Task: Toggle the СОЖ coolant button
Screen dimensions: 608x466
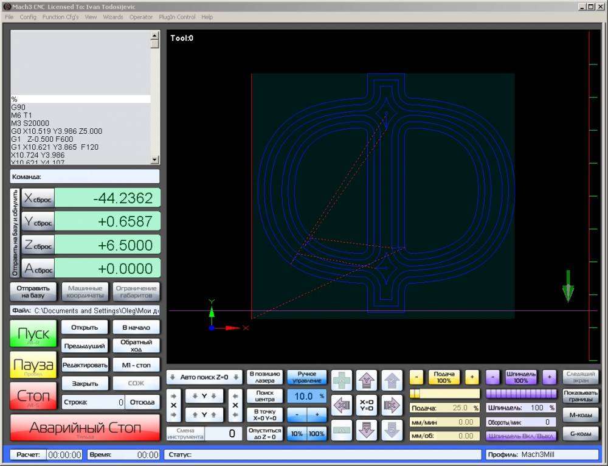Action: click(x=136, y=383)
